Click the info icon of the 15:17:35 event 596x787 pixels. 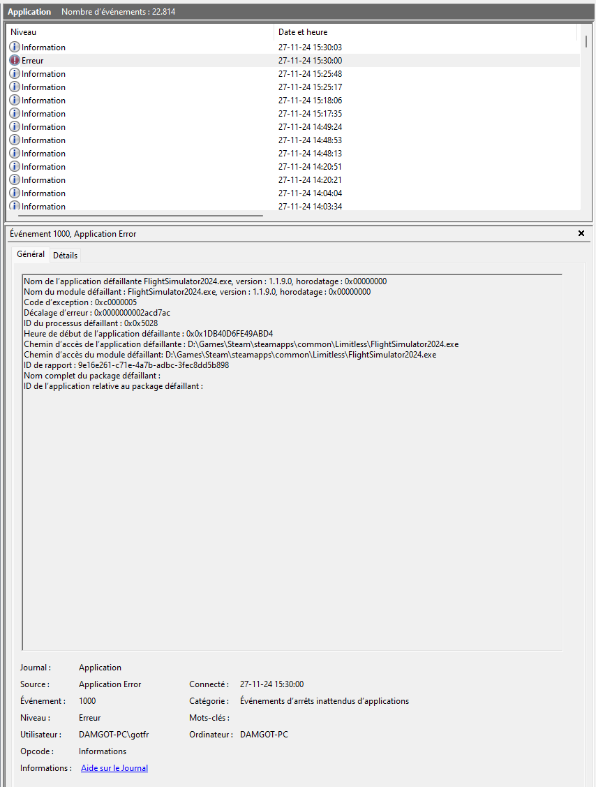pyautogui.click(x=15, y=113)
